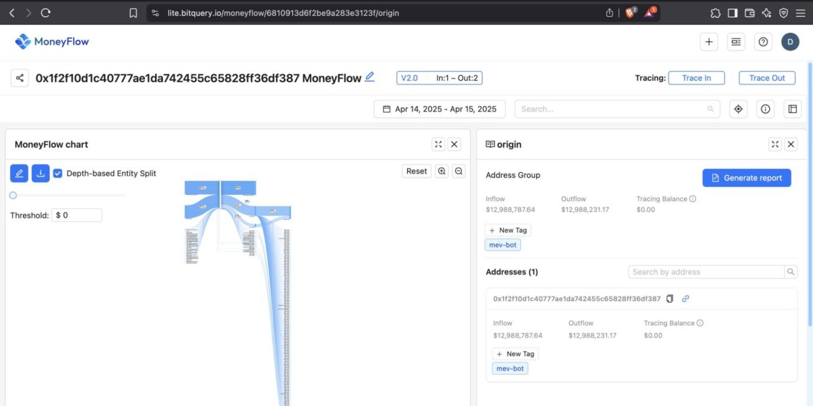The width and height of the screenshot is (813, 406).
Task: Focus the Search by address field
Action: pyautogui.click(x=706, y=272)
